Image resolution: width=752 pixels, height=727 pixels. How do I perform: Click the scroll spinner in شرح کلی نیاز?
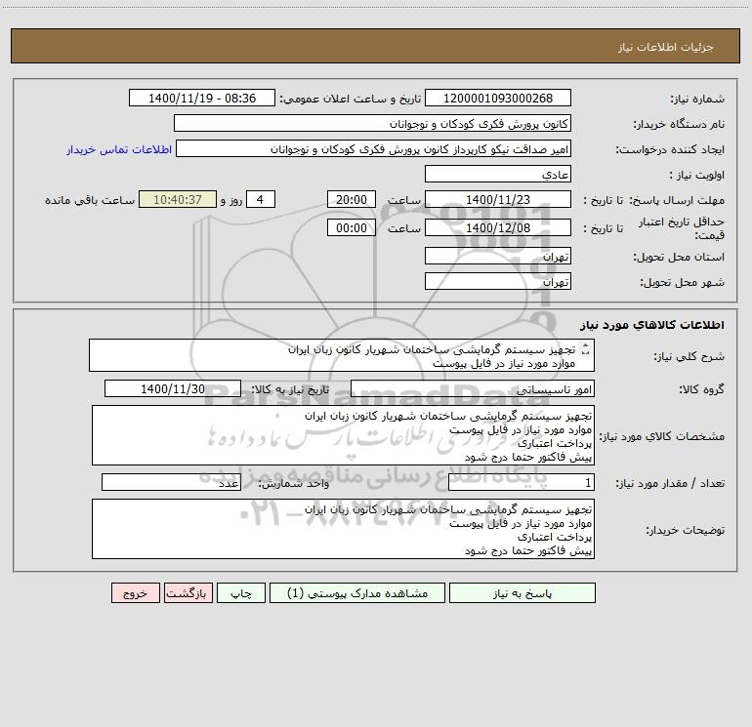tap(585, 349)
